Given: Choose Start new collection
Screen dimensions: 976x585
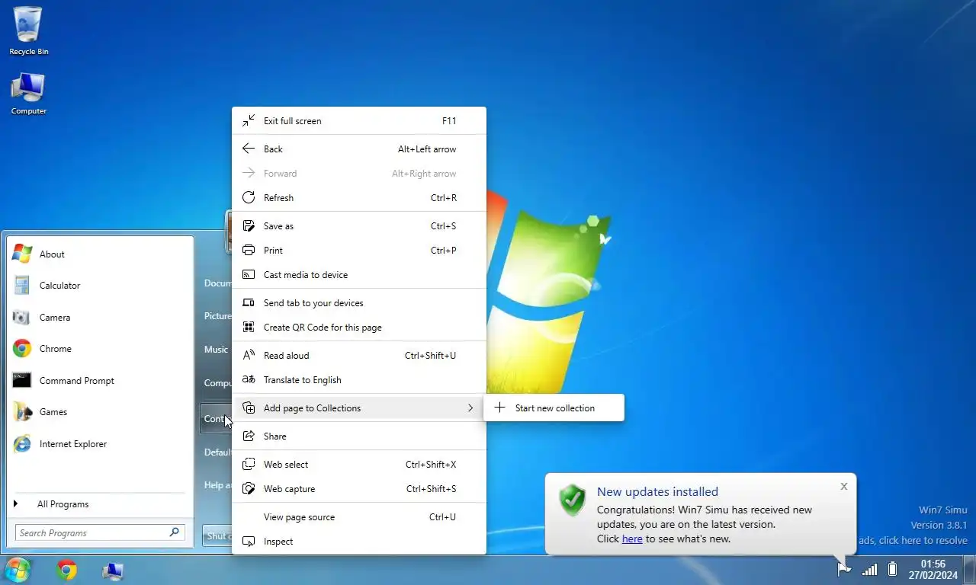Looking at the screenshot, I should (554, 408).
